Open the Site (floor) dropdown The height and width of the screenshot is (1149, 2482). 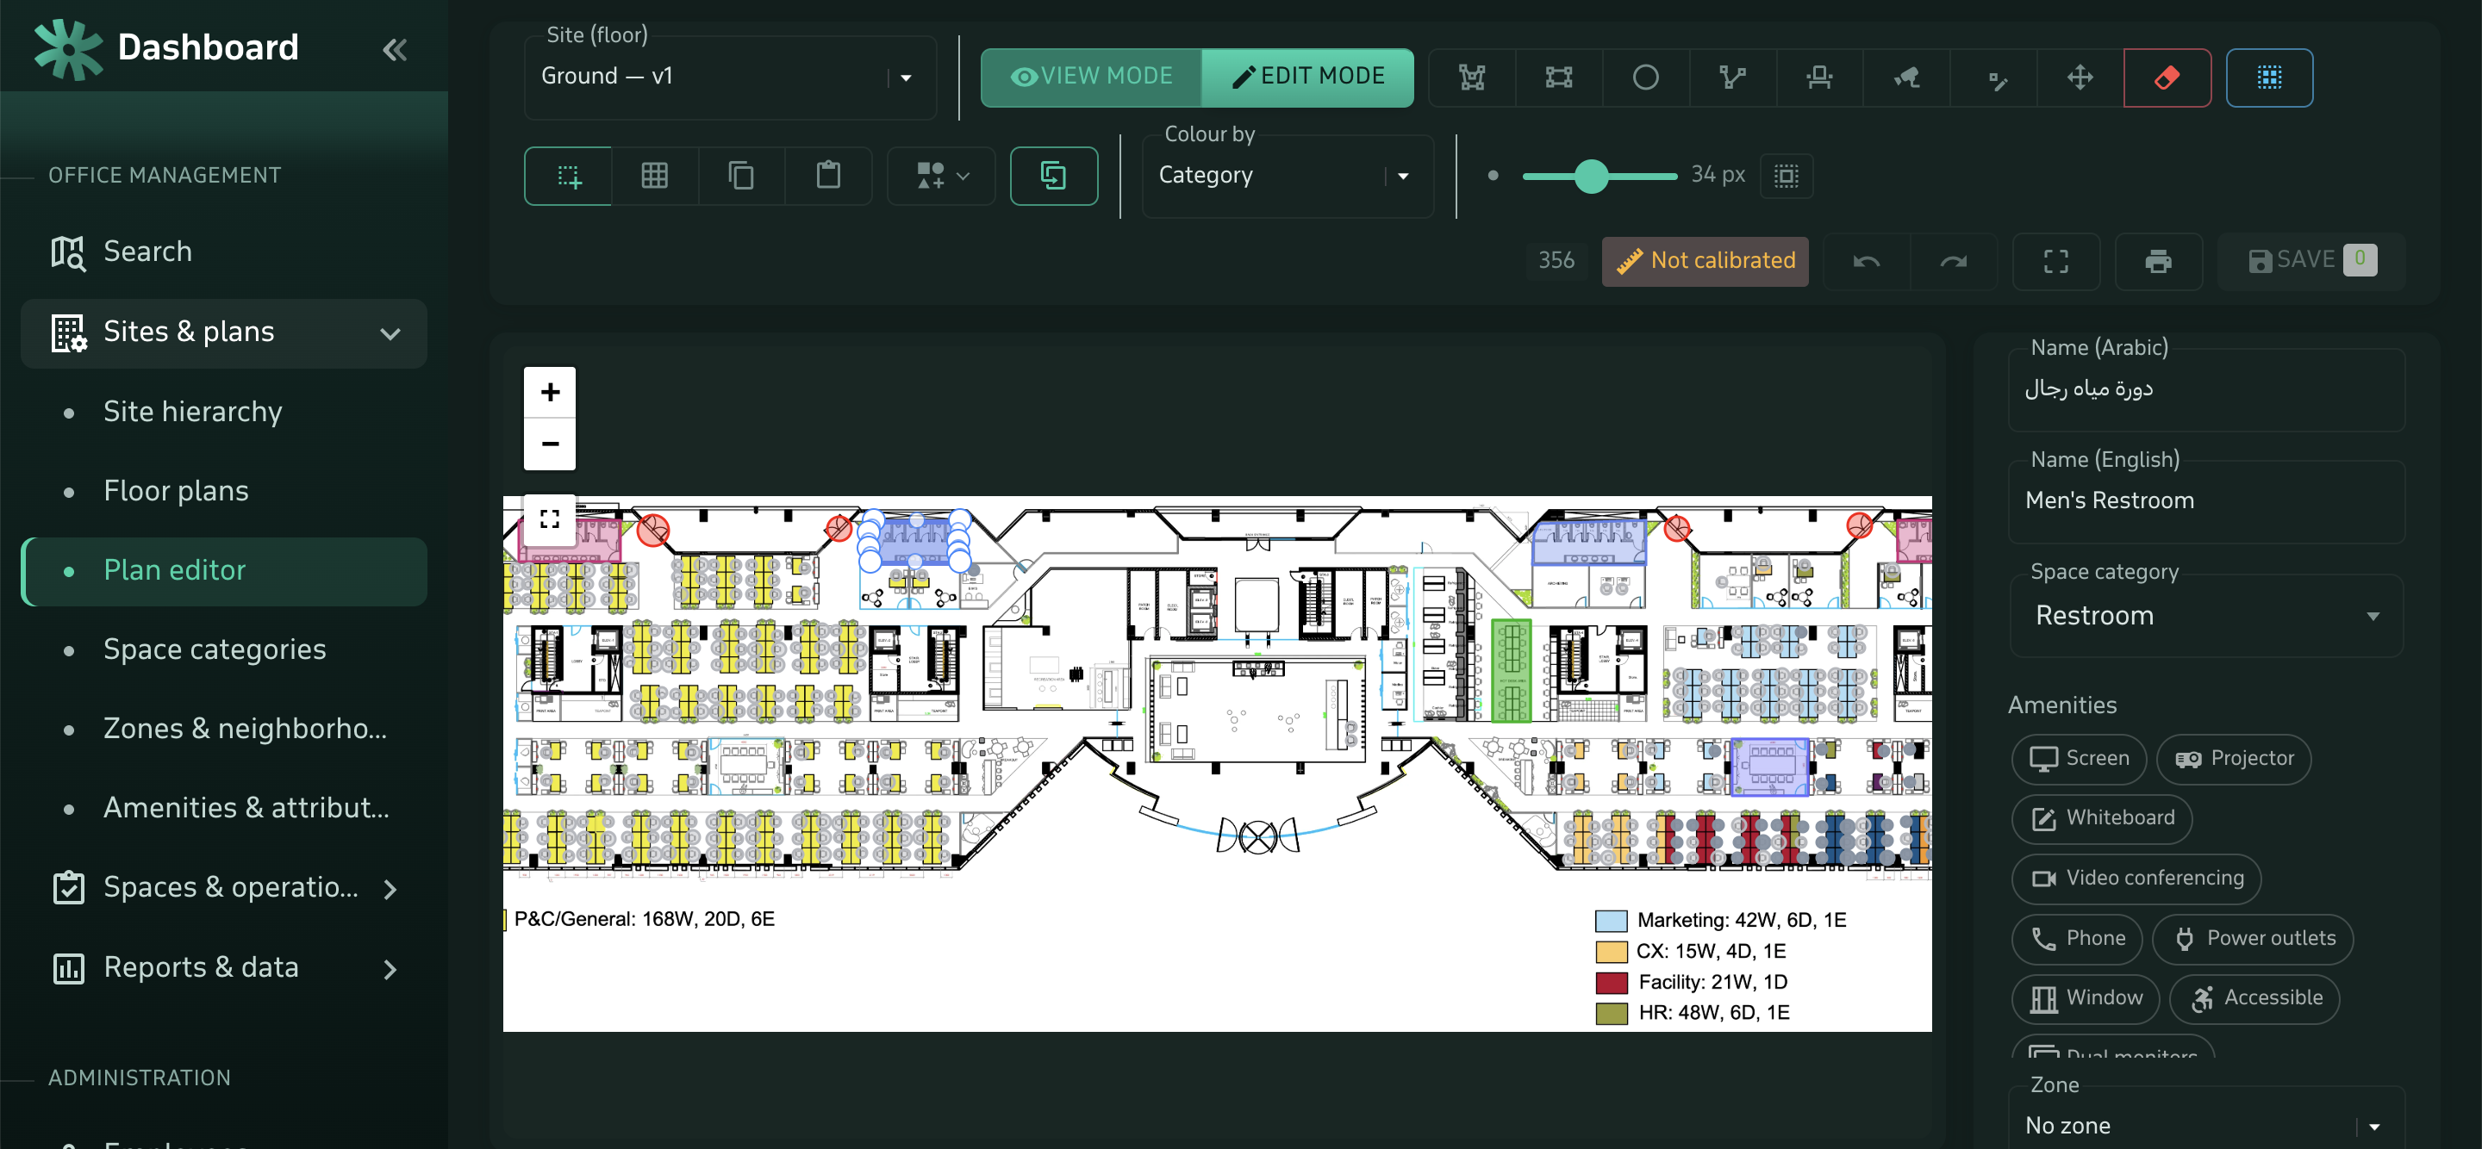pyautogui.click(x=730, y=77)
